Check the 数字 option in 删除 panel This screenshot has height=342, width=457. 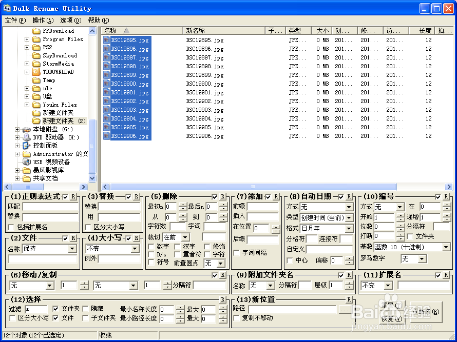pos(151,247)
